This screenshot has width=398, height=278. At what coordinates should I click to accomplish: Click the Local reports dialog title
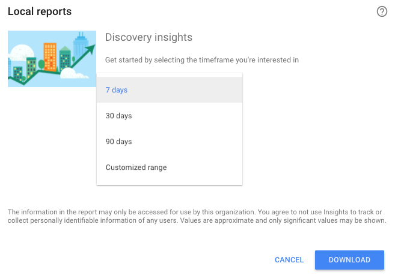(x=40, y=12)
